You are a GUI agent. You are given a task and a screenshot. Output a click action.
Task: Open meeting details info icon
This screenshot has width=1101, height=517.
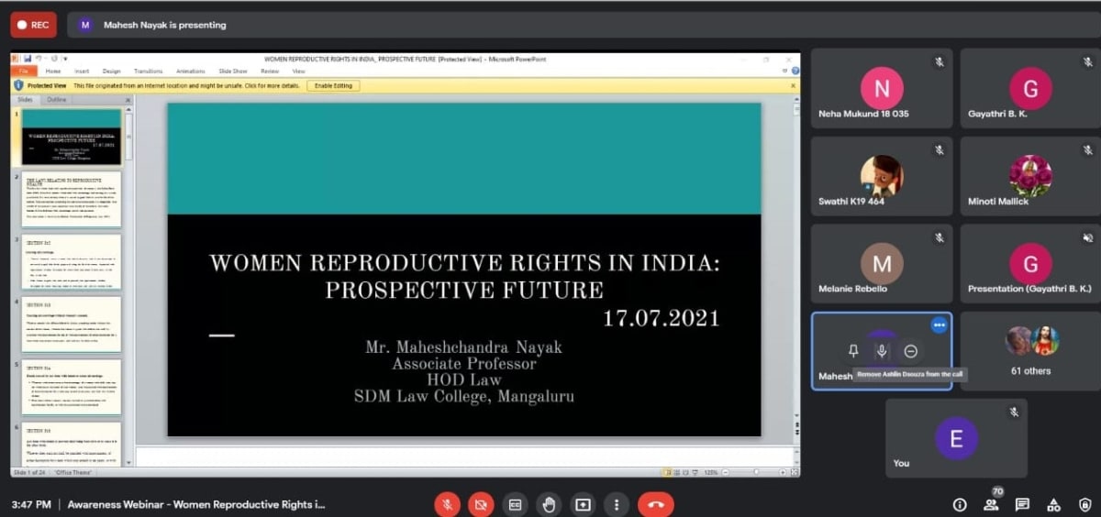pyautogui.click(x=960, y=504)
